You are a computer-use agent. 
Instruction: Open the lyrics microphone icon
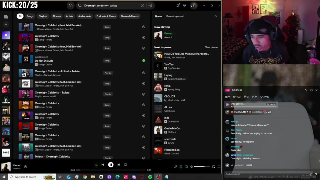pos(175,167)
